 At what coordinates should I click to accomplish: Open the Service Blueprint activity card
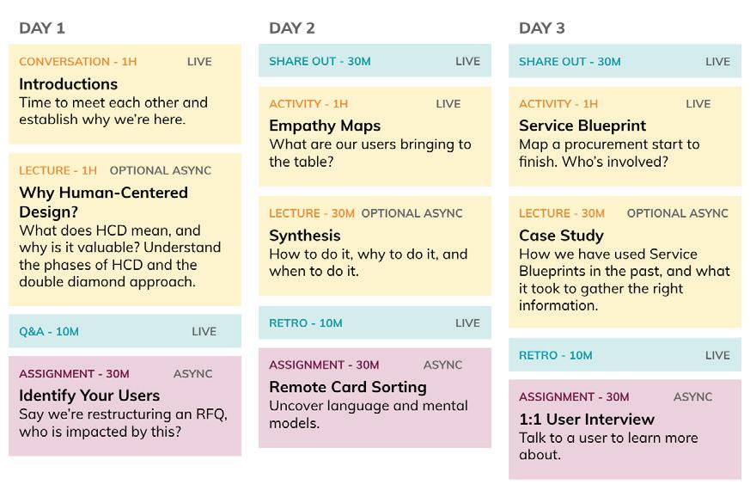tap(625, 136)
